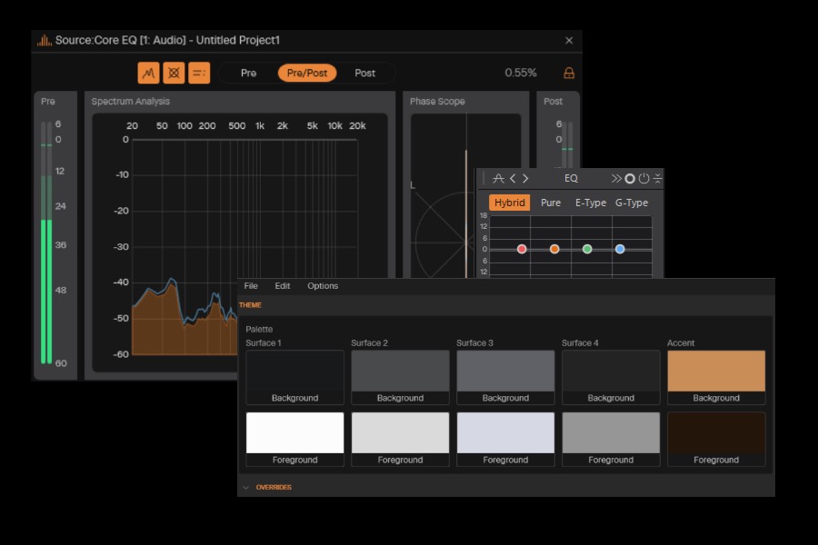Click the Post level meter bar
Viewport: 818px width, 545px height.
[567, 144]
